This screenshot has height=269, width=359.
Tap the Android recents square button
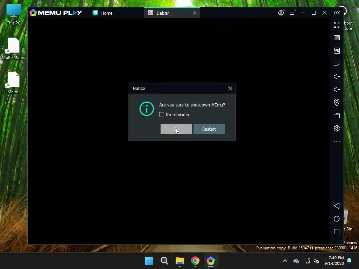[x=337, y=232]
